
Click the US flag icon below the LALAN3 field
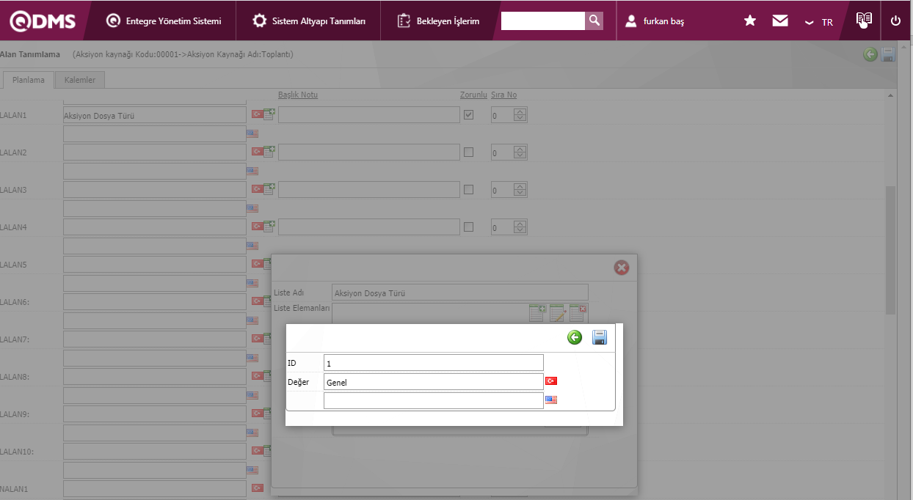[252, 208]
